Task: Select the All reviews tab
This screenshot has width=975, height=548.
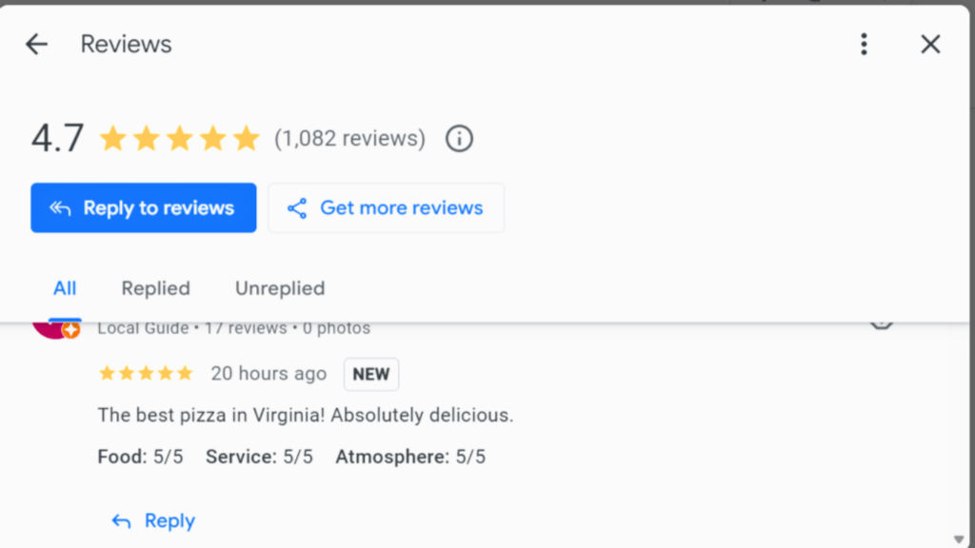Action: (65, 288)
